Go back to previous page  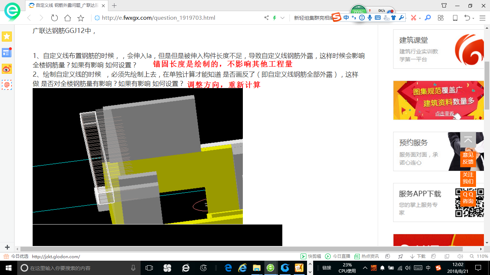click(29, 18)
